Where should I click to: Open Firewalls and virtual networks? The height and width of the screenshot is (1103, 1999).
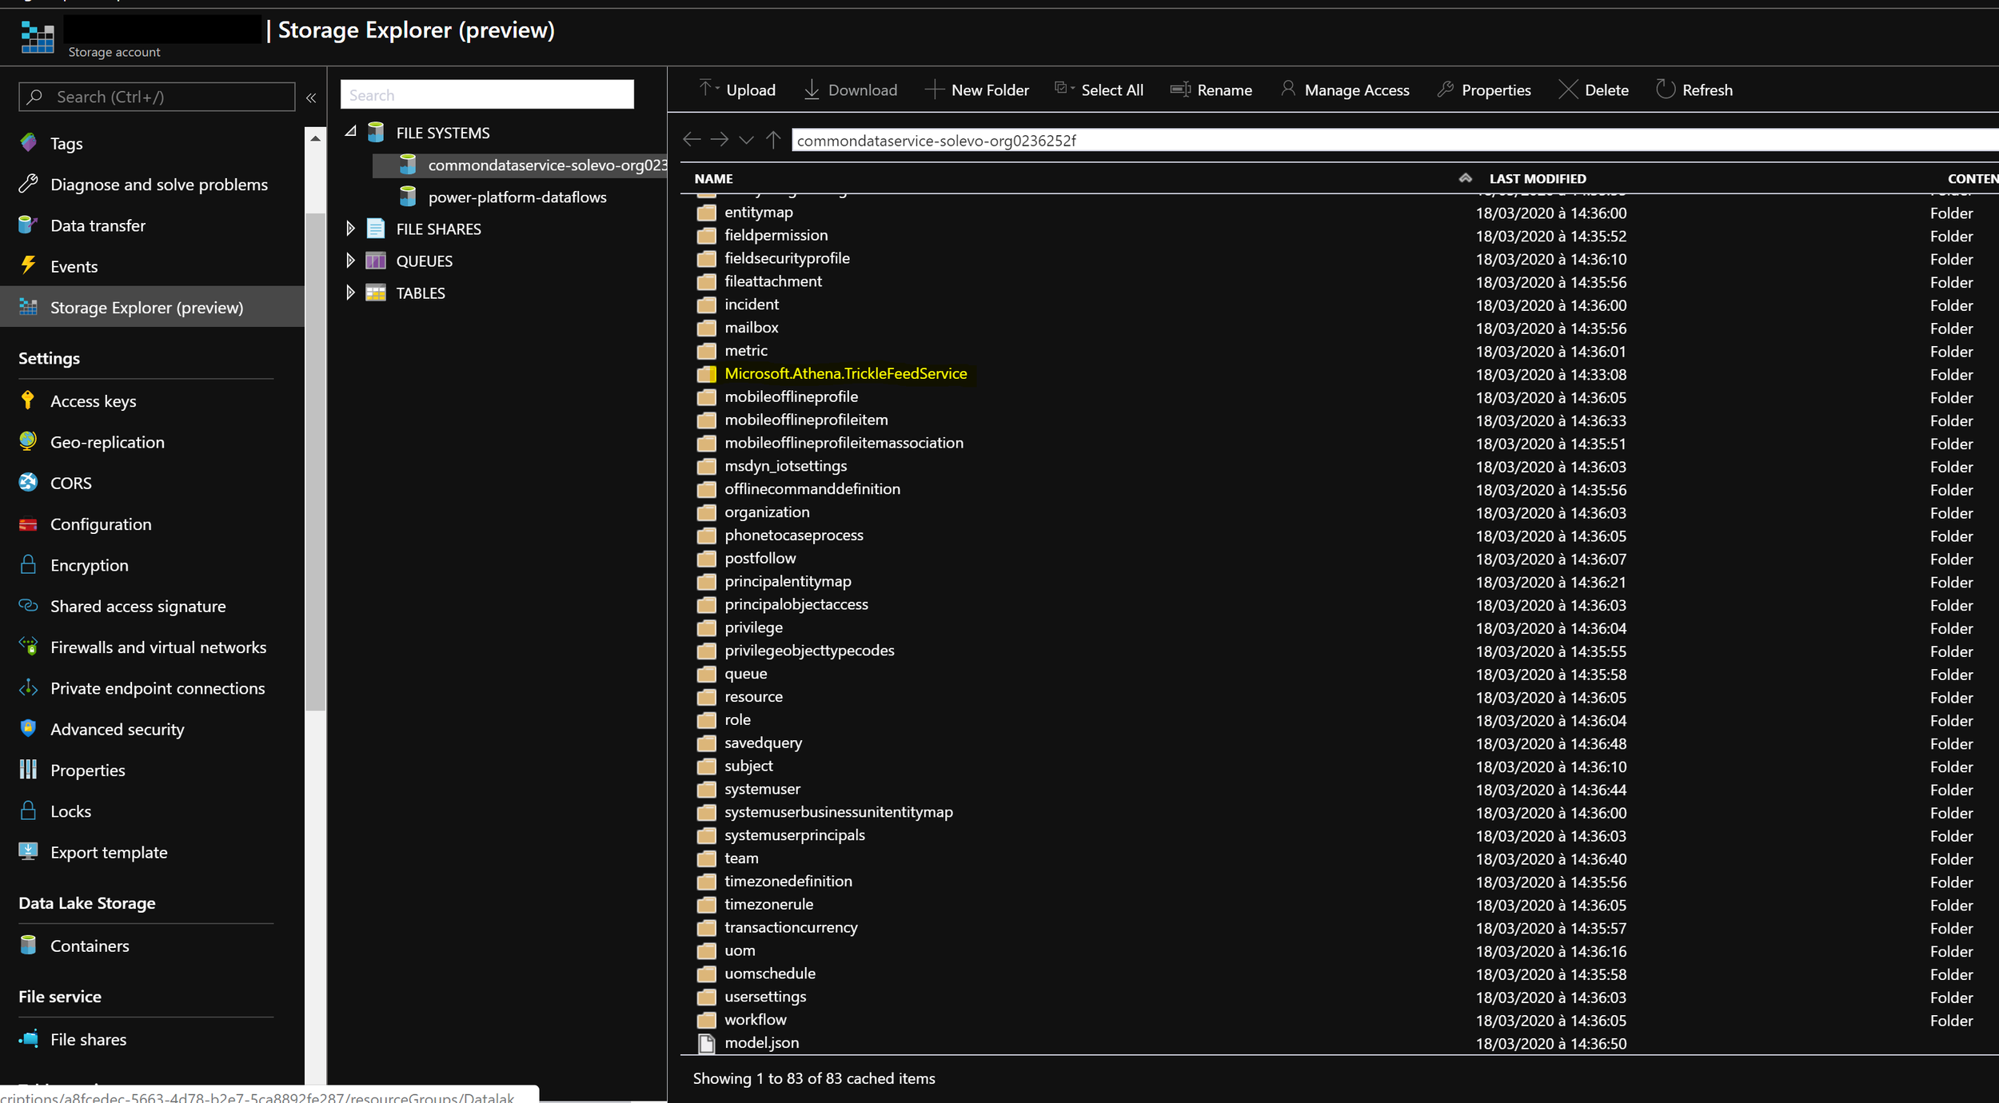click(158, 647)
